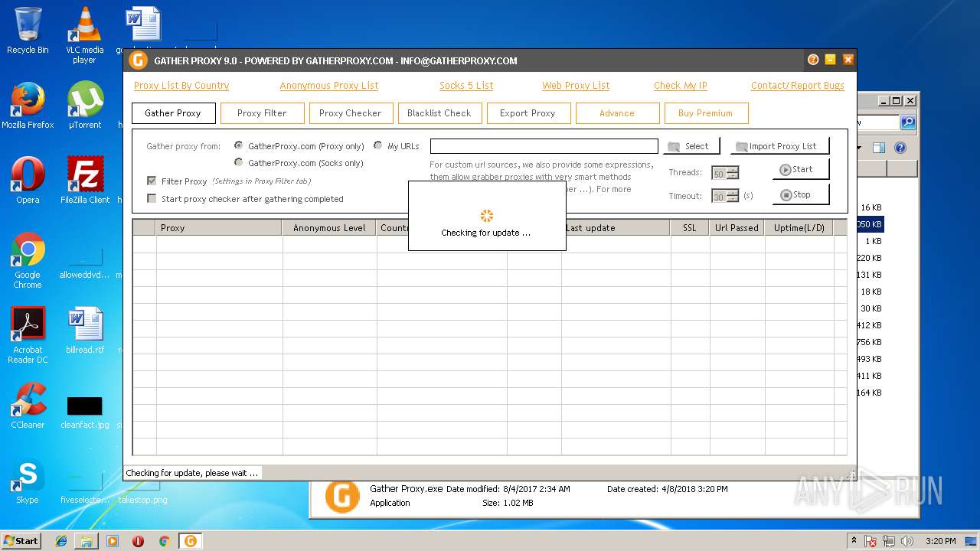
Task: Switch to the Export Proxy tab
Action: pyautogui.click(x=528, y=113)
